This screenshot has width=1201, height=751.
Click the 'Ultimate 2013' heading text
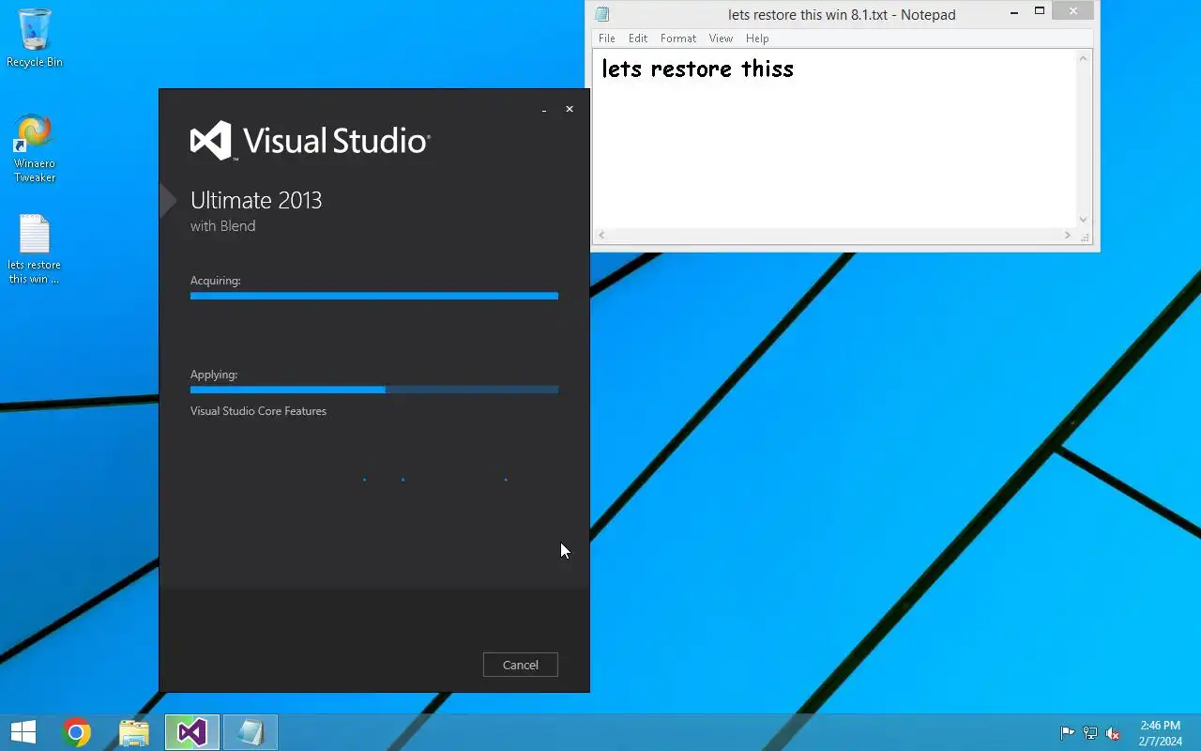(x=256, y=200)
